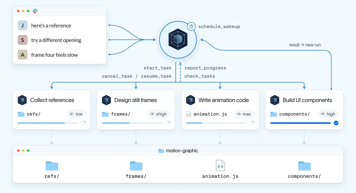The width and height of the screenshot is (356, 193).
Task: Click the loading spinner on Collect references card
Action: click(x=83, y=123)
